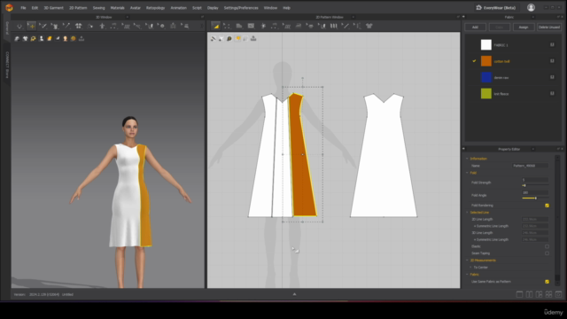
Task: Expand the To Center row
Action: (x=470, y=268)
